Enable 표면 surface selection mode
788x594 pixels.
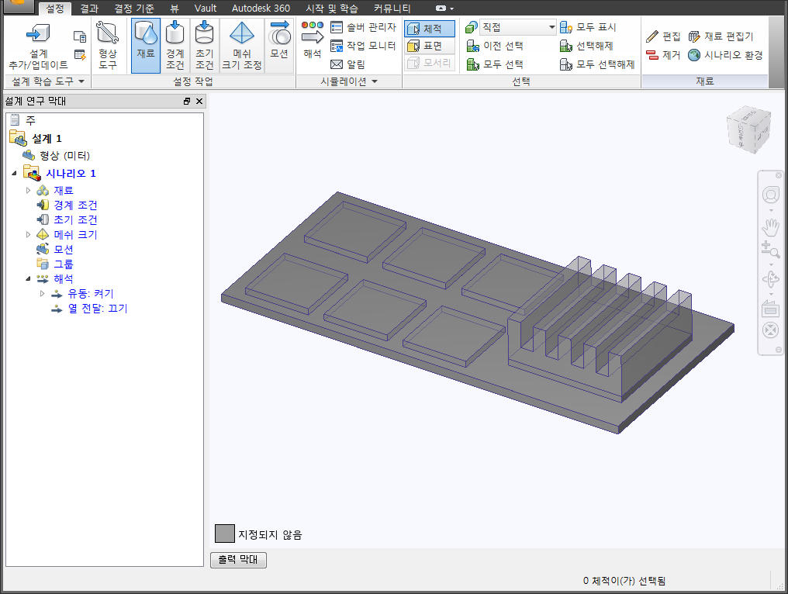[430, 44]
